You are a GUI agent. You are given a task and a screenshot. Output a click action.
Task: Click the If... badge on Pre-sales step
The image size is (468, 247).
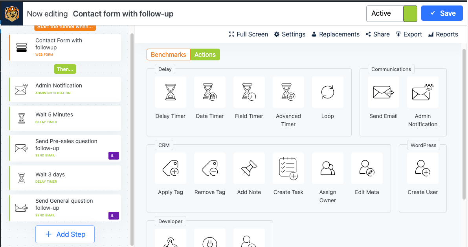click(114, 156)
